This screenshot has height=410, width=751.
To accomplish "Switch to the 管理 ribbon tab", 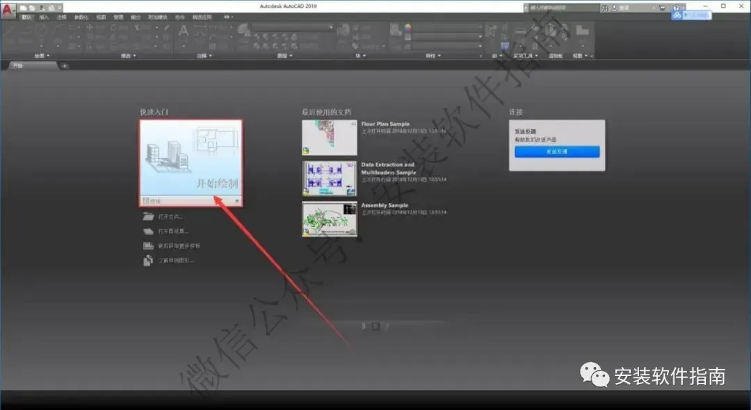I will (118, 17).
